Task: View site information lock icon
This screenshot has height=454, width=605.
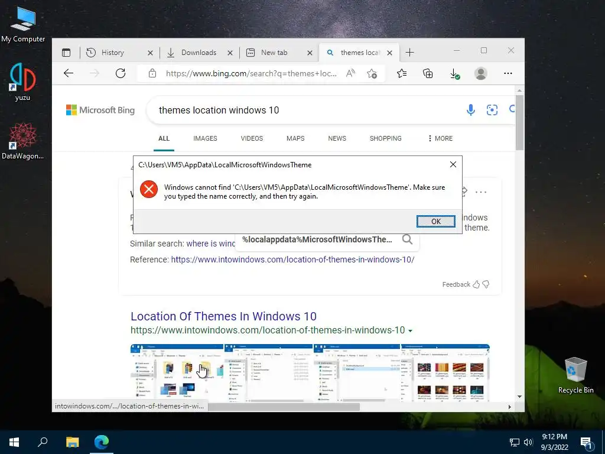Action: pos(152,73)
